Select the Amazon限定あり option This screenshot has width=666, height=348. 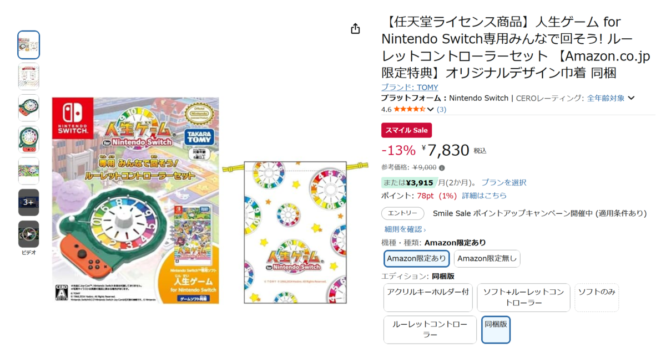416,259
